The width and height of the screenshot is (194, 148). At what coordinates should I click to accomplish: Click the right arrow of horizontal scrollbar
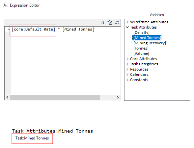[118, 97]
